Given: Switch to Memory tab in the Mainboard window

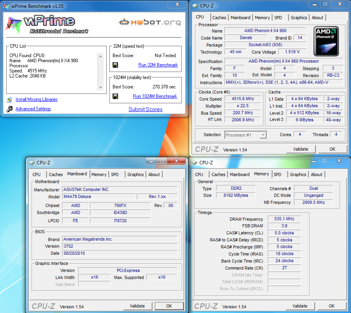Looking at the screenshot, I should pyautogui.click(x=99, y=174).
